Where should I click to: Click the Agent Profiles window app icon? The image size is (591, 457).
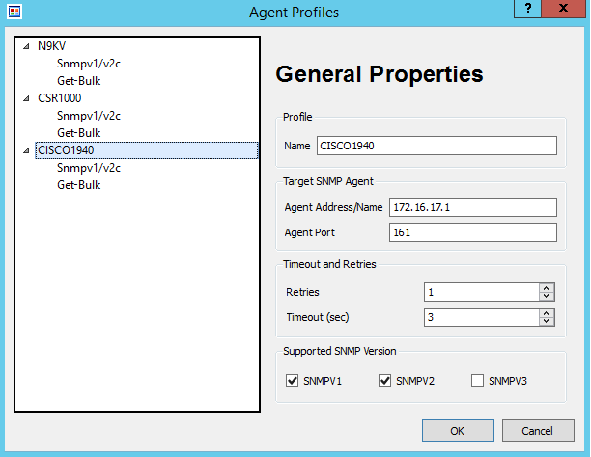pos(14,12)
